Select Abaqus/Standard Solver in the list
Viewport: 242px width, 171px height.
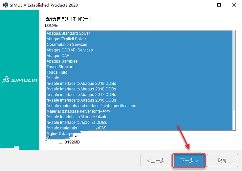click(x=139, y=33)
